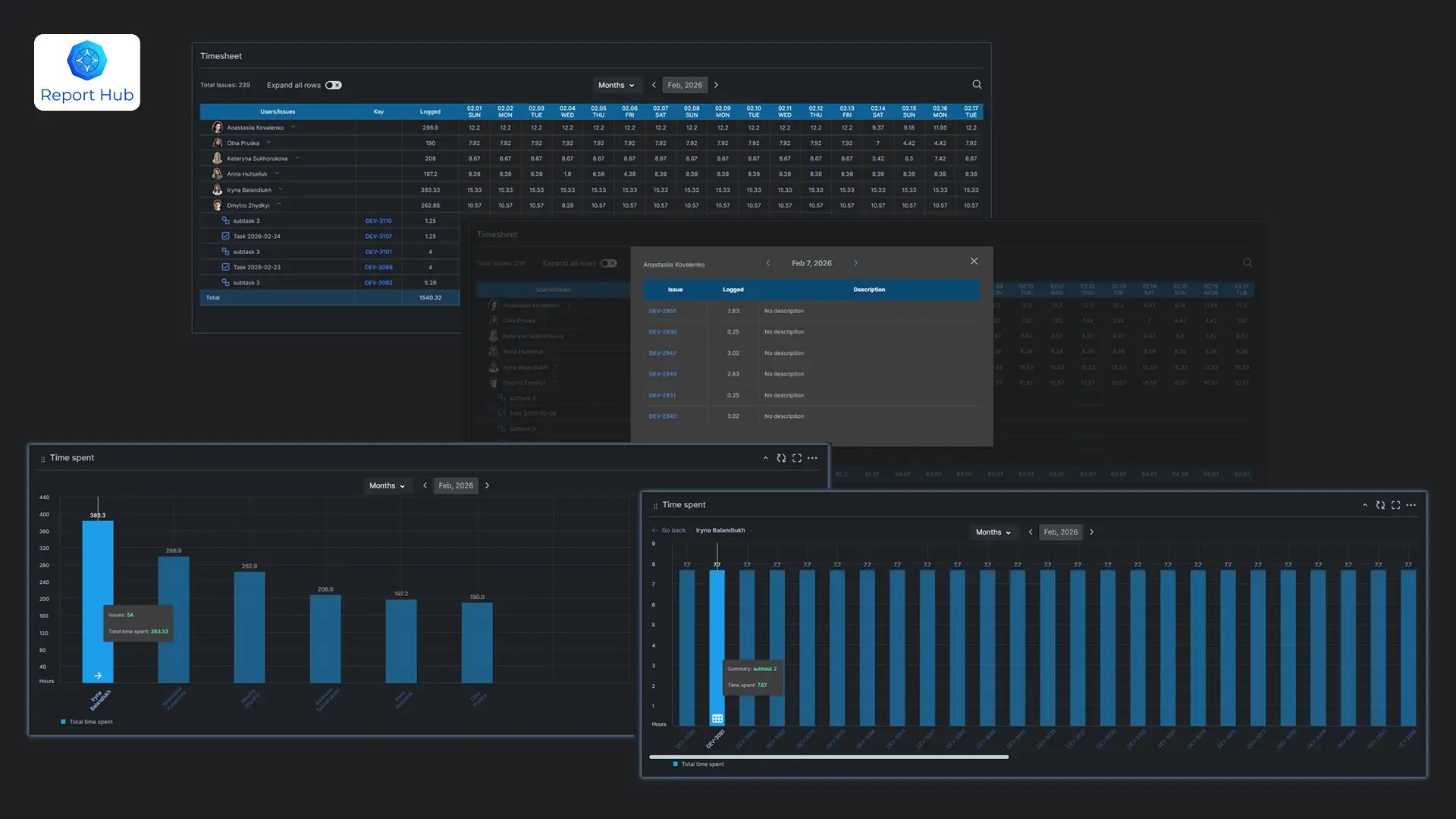Toggle Expand all rows in dimmed Timesheet
1456x819 pixels.
click(609, 263)
